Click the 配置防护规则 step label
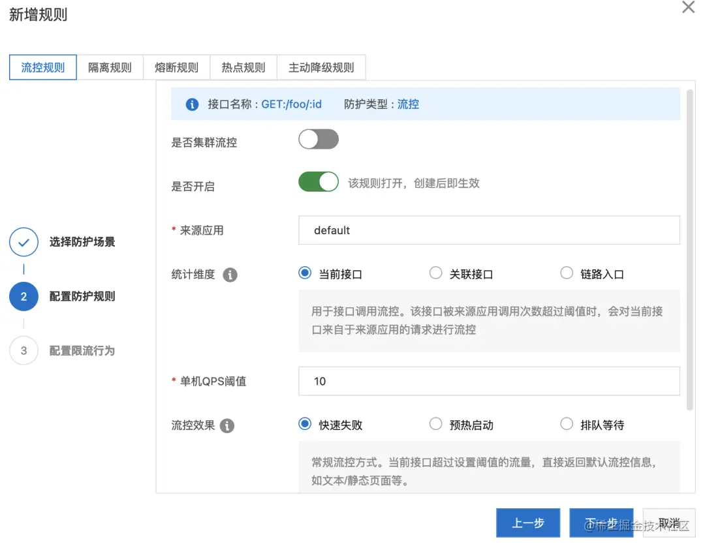The height and width of the screenshot is (548, 705). (82, 296)
